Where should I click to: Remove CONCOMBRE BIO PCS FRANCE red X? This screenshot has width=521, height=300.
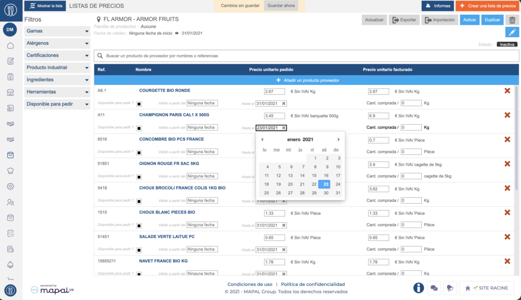tap(507, 140)
